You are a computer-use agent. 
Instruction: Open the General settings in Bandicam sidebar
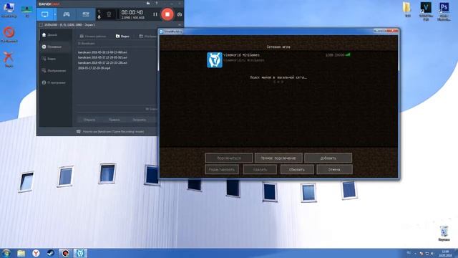[52, 47]
